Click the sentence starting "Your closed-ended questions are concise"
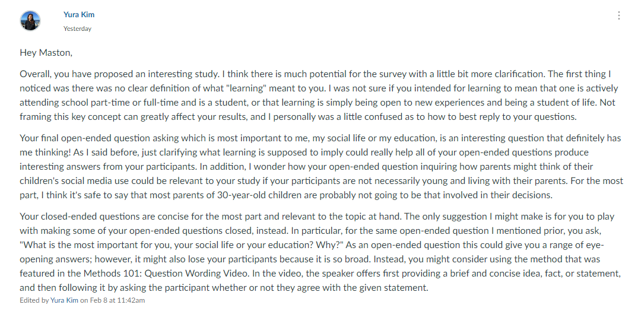 (211, 217)
